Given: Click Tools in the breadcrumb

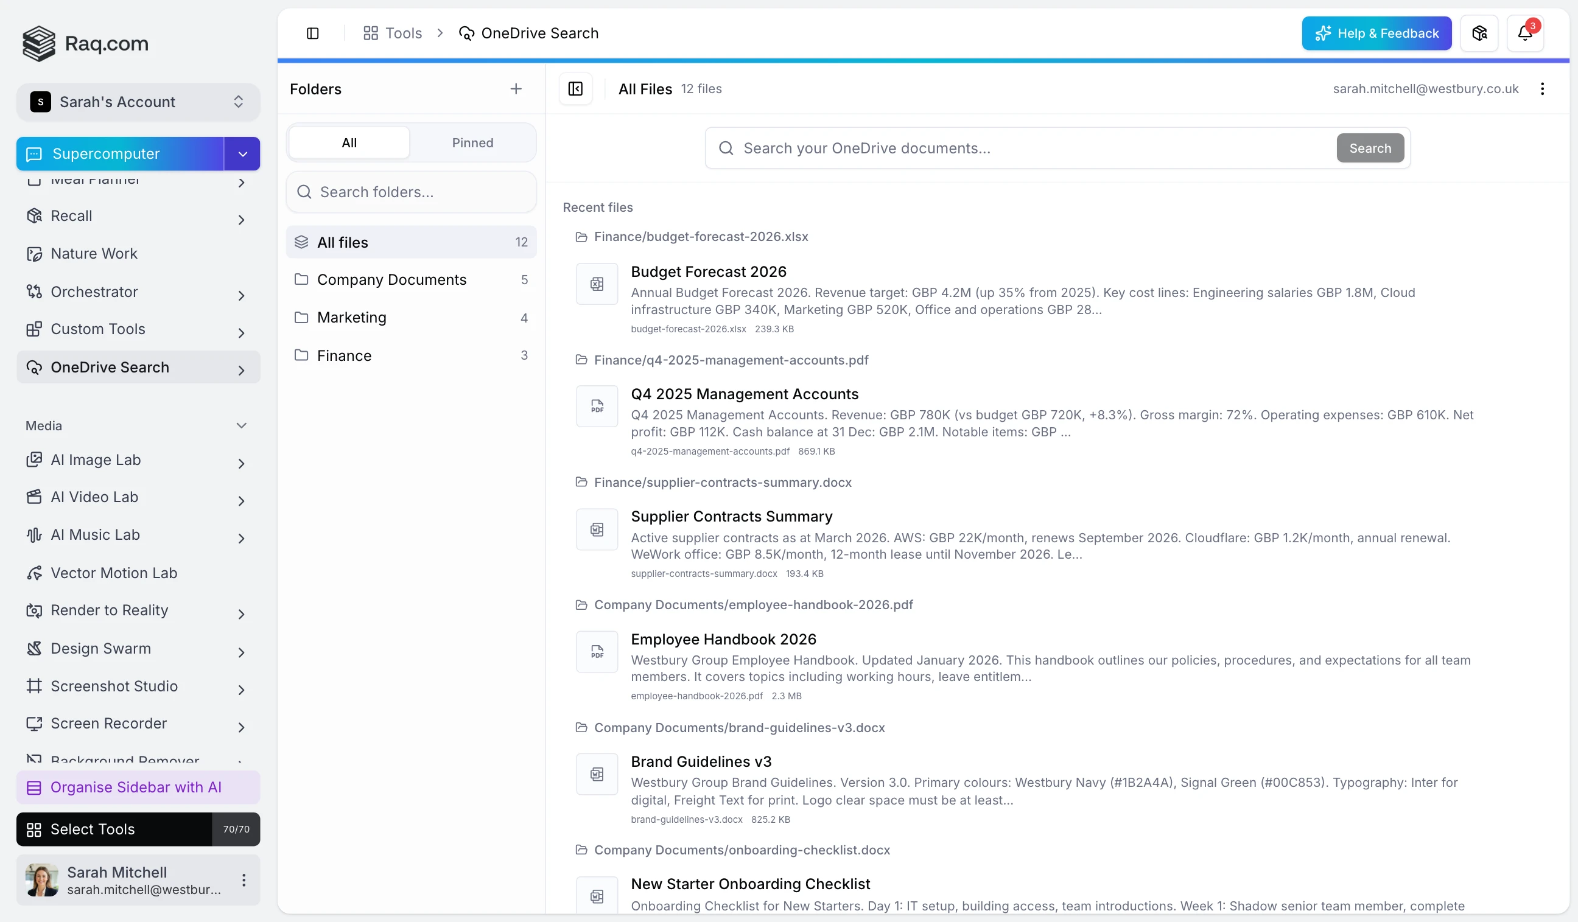Looking at the screenshot, I should [x=393, y=33].
